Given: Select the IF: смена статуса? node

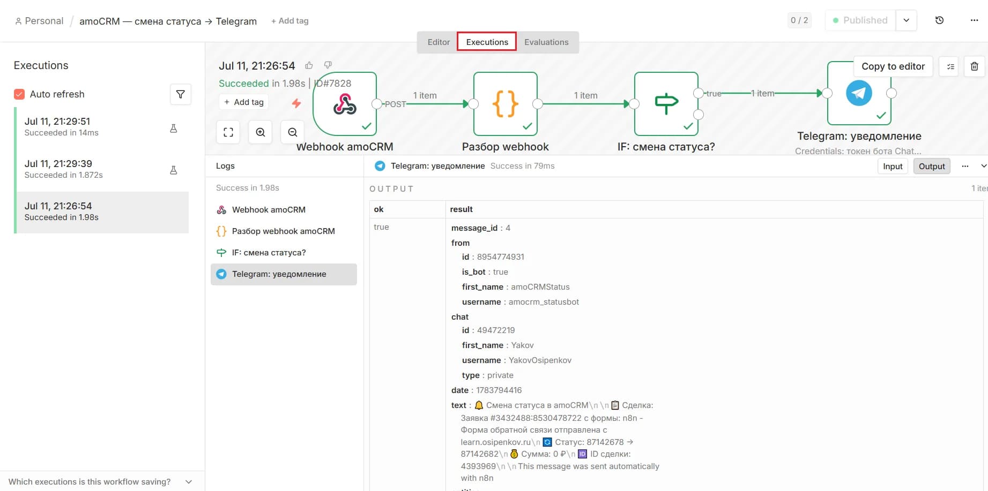Looking at the screenshot, I should click(x=666, y=104).
